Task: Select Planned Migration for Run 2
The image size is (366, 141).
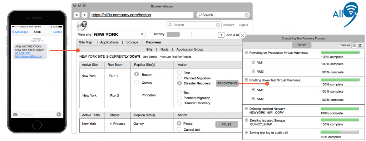Action: tap(179, 98)
